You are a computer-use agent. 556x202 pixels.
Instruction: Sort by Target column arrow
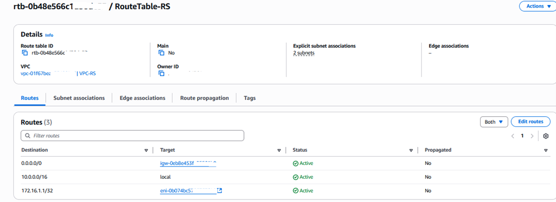coord(279,150)
